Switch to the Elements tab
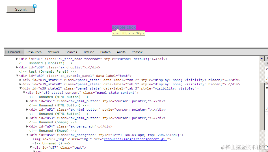This screenshot has width=268, height=152. pos(14,52)
